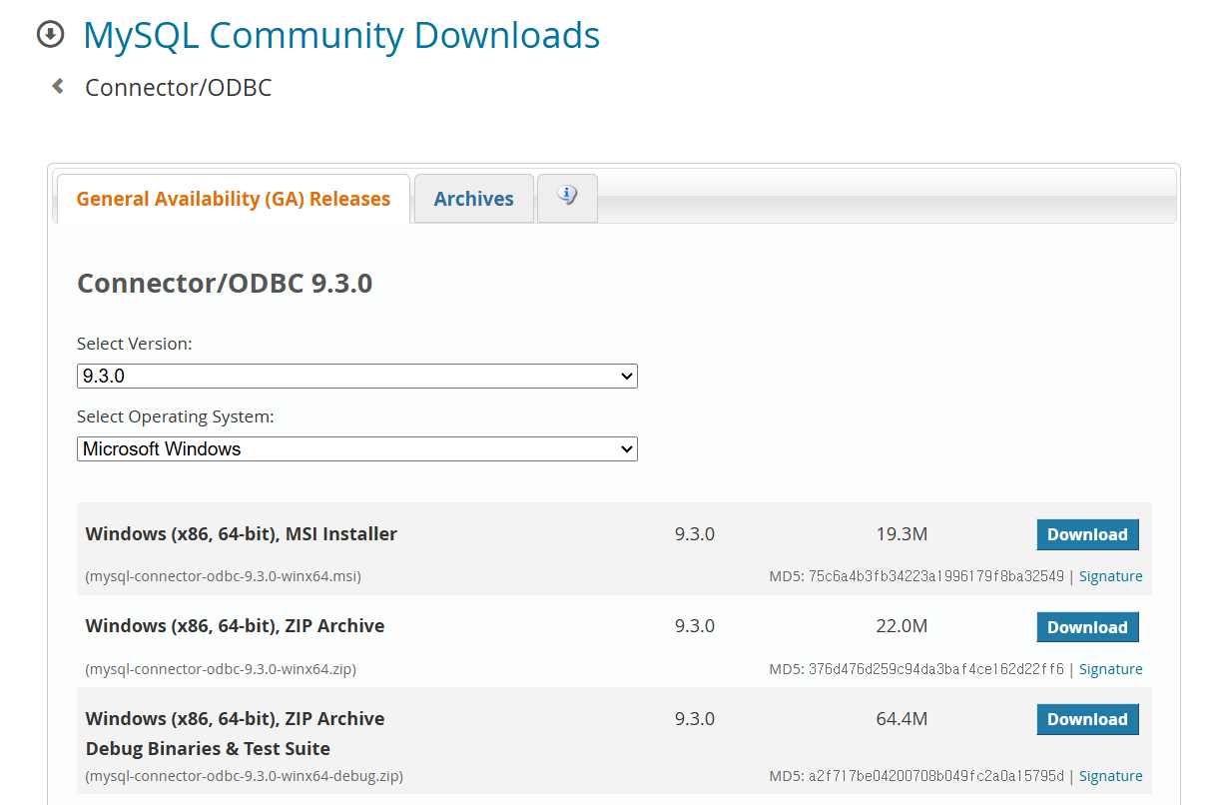Open the MySQL Community Downloads heading link
The width and height of the screenshot is (1219, 805).
click(x=341, y=35)
